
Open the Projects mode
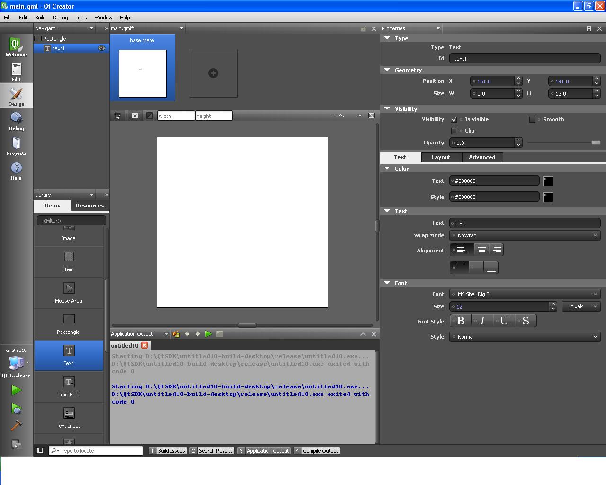pyautogui.click(x=16, y=145)
